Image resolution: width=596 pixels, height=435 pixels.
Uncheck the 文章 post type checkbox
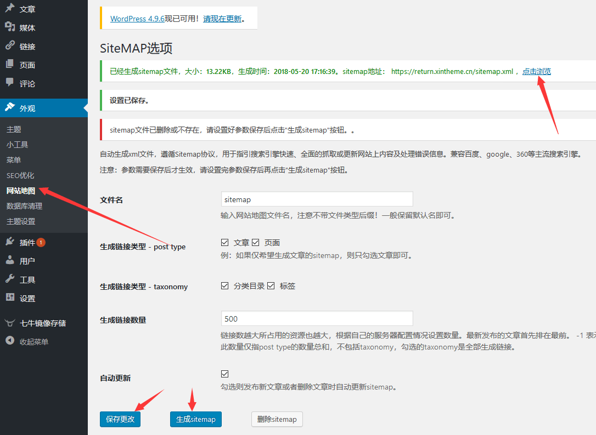tap(224, 242)
